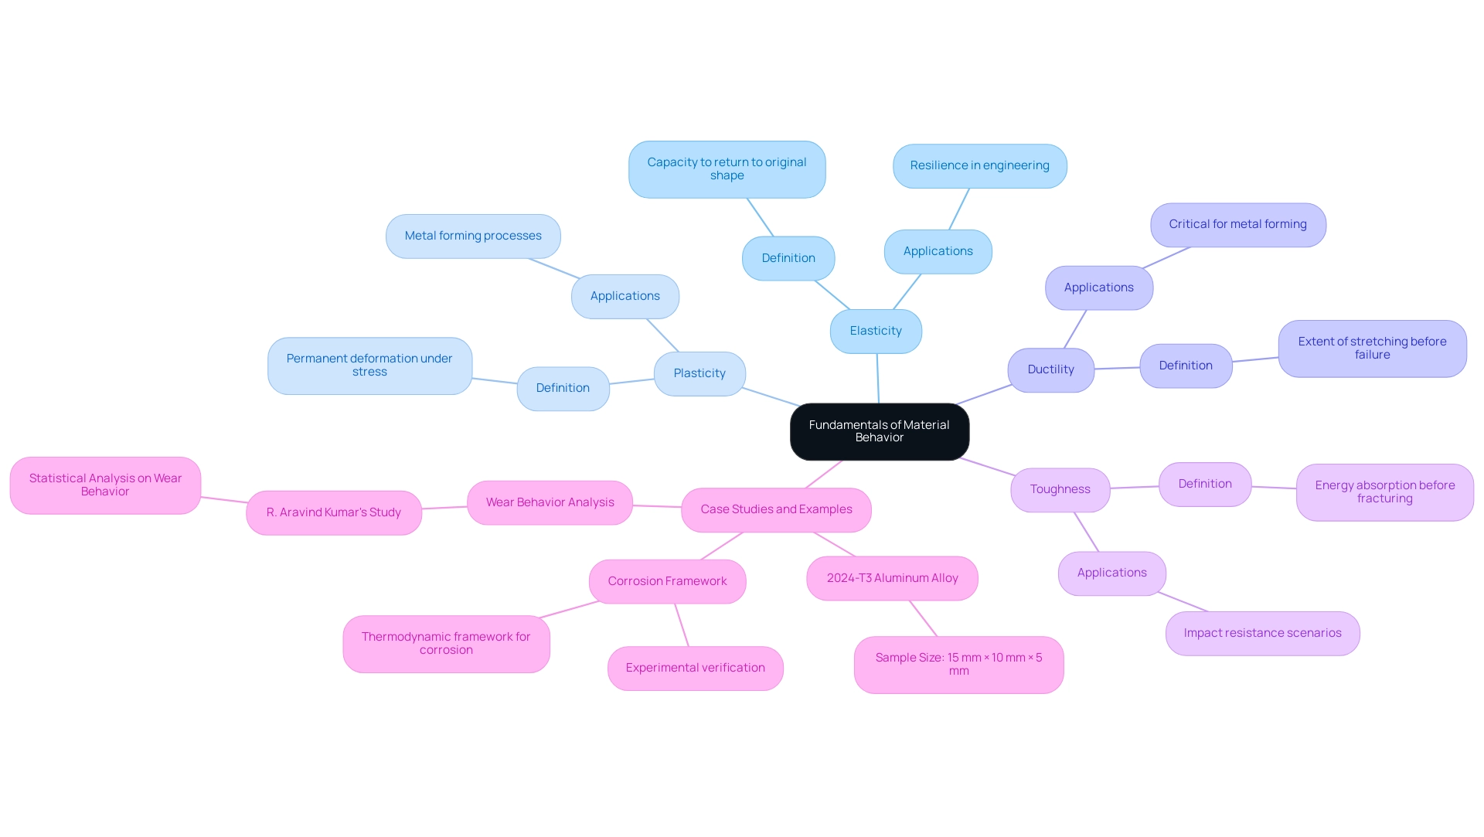Select the R. Aravind Kumar's Study node
This screenshot has height=837, width=1484.
335,512
